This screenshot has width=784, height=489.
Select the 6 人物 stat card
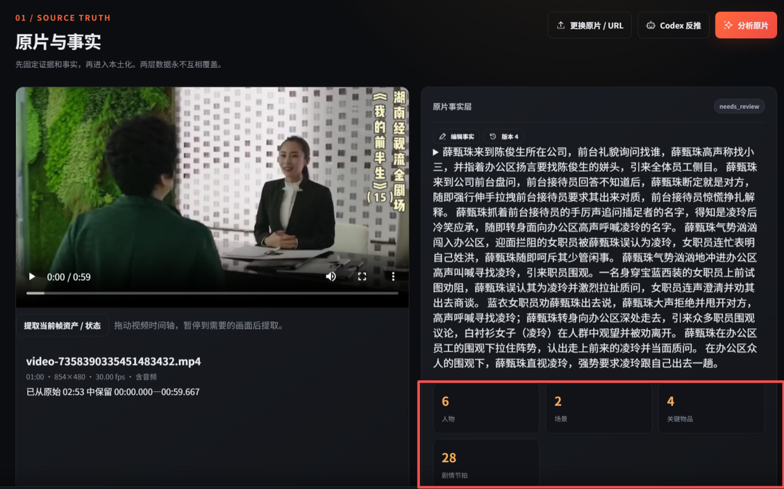point(486,408)
